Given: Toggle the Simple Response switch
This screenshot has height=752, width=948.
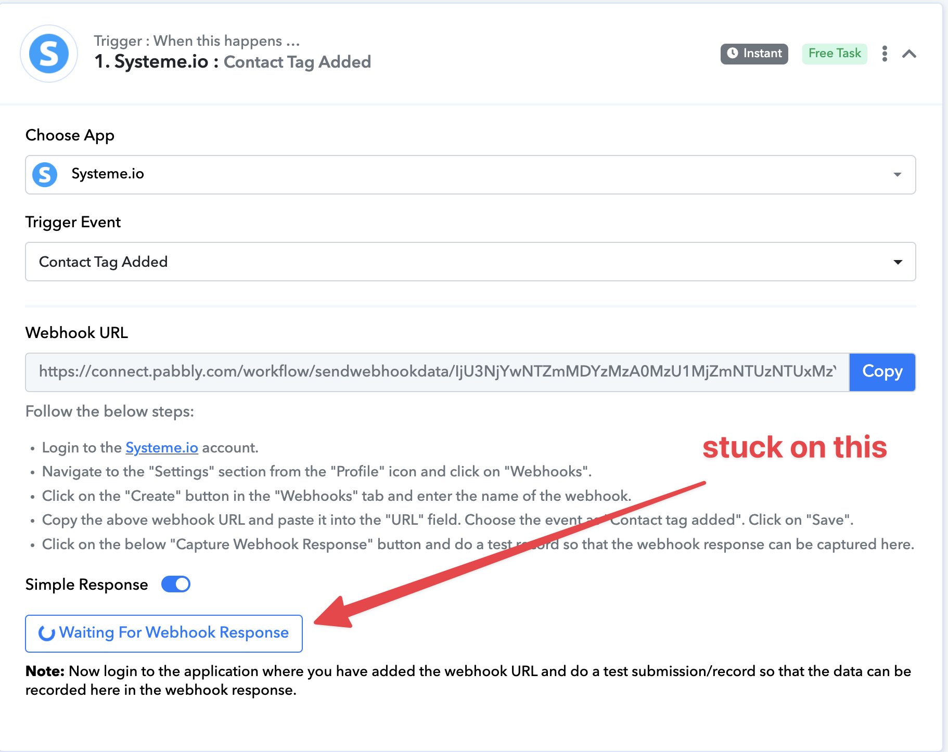Looking at the screenshot, I should coord(176,585).
